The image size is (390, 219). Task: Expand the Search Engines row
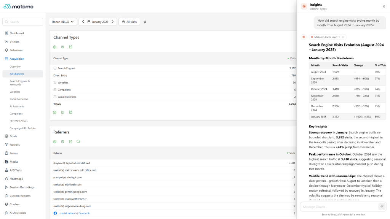pos(55,68)
